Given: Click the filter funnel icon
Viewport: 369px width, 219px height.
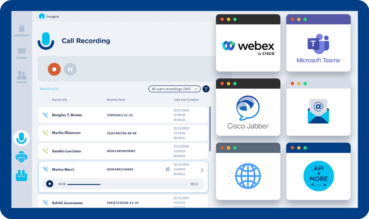Looking at the screenshot, I should [206, 89].
